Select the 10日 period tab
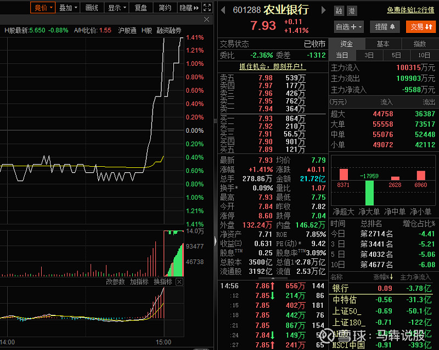 (424, 55)
